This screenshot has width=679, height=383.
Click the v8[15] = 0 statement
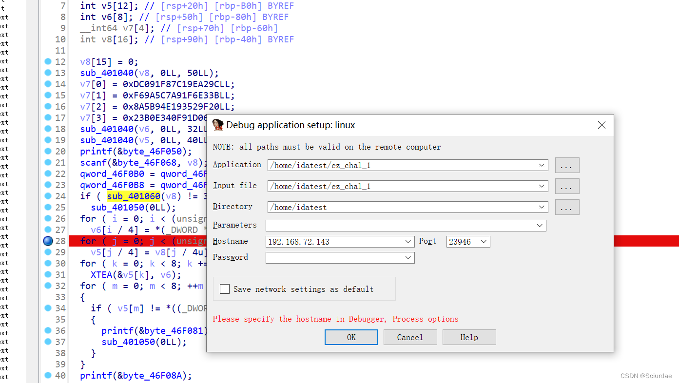point(109,61)
